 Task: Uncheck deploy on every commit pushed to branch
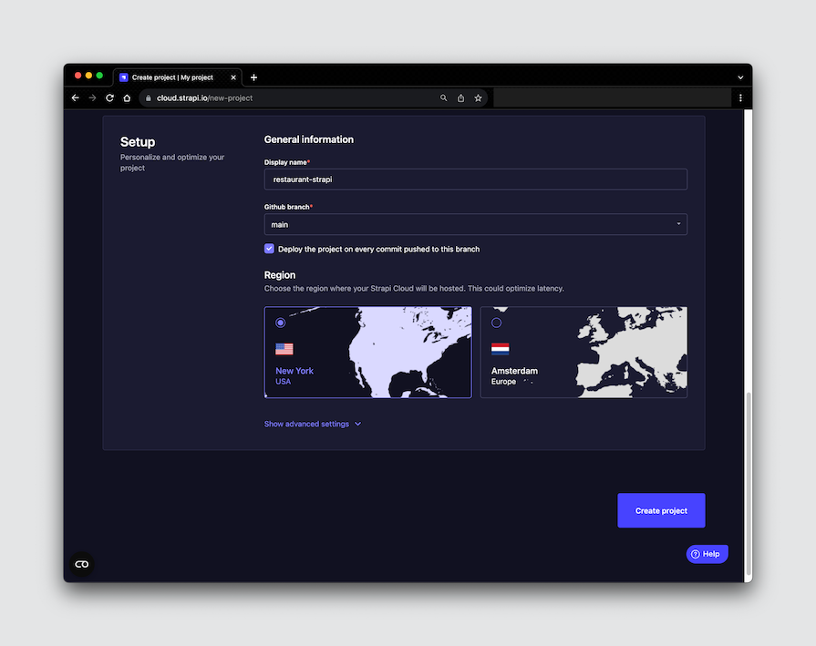[x=269, y=248]
